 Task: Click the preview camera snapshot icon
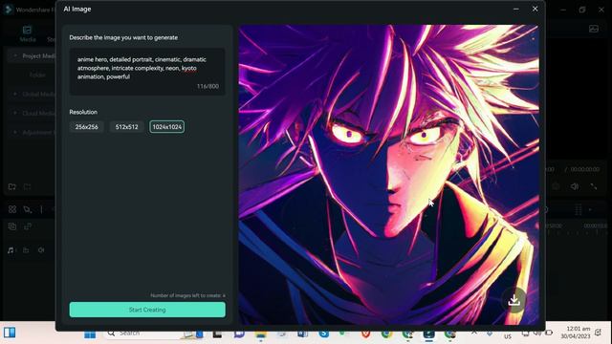tap(556, 187)
